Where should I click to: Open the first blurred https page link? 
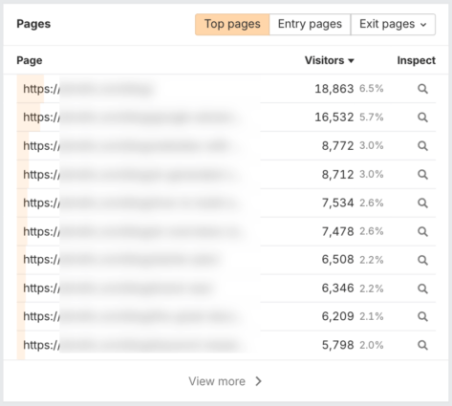tap(88, 89)
